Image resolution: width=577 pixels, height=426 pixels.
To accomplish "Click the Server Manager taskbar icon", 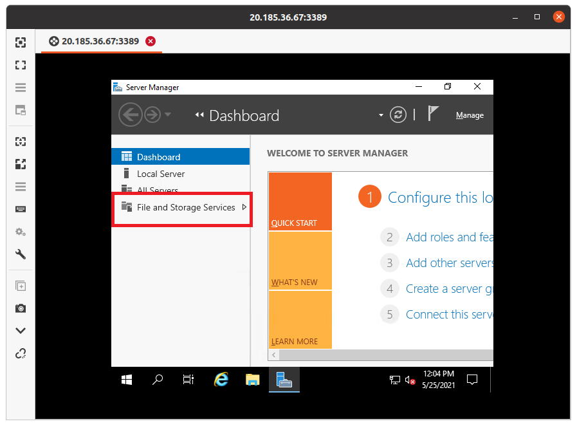I will click(284, 380).
